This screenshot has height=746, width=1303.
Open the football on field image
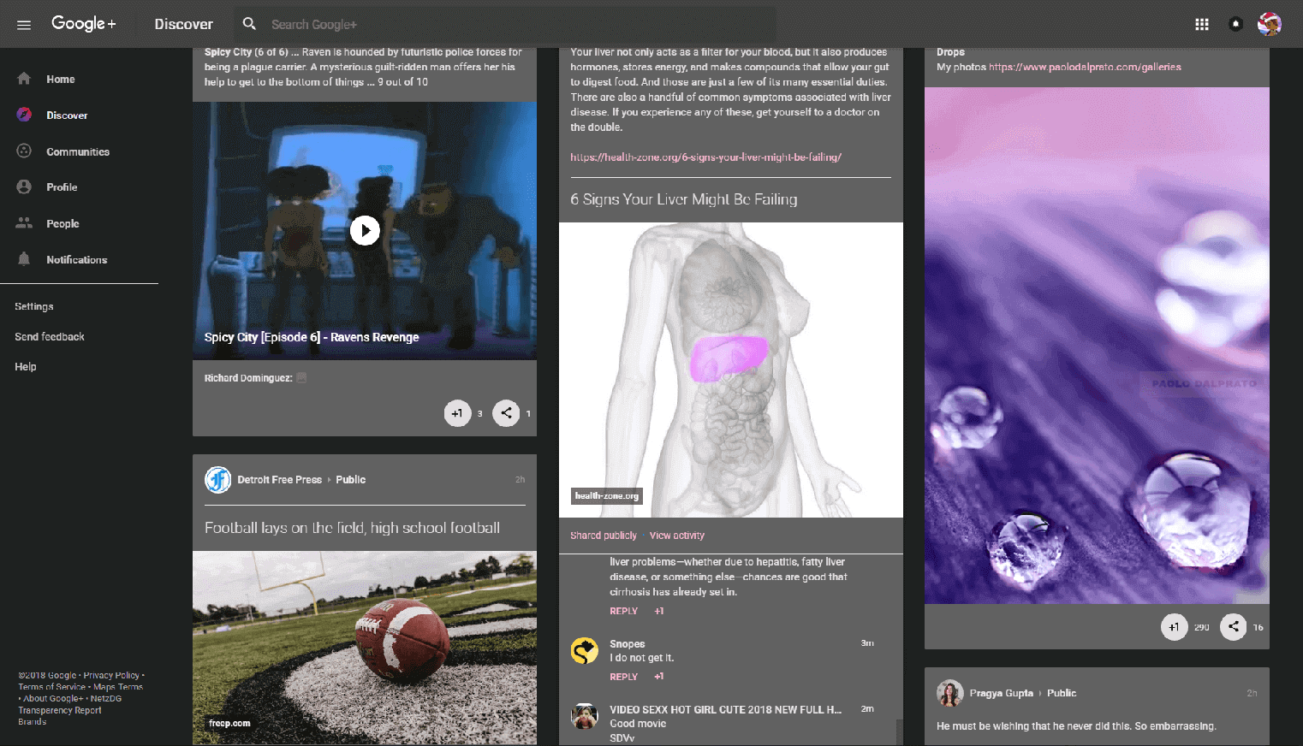click(x=365, y=648)
